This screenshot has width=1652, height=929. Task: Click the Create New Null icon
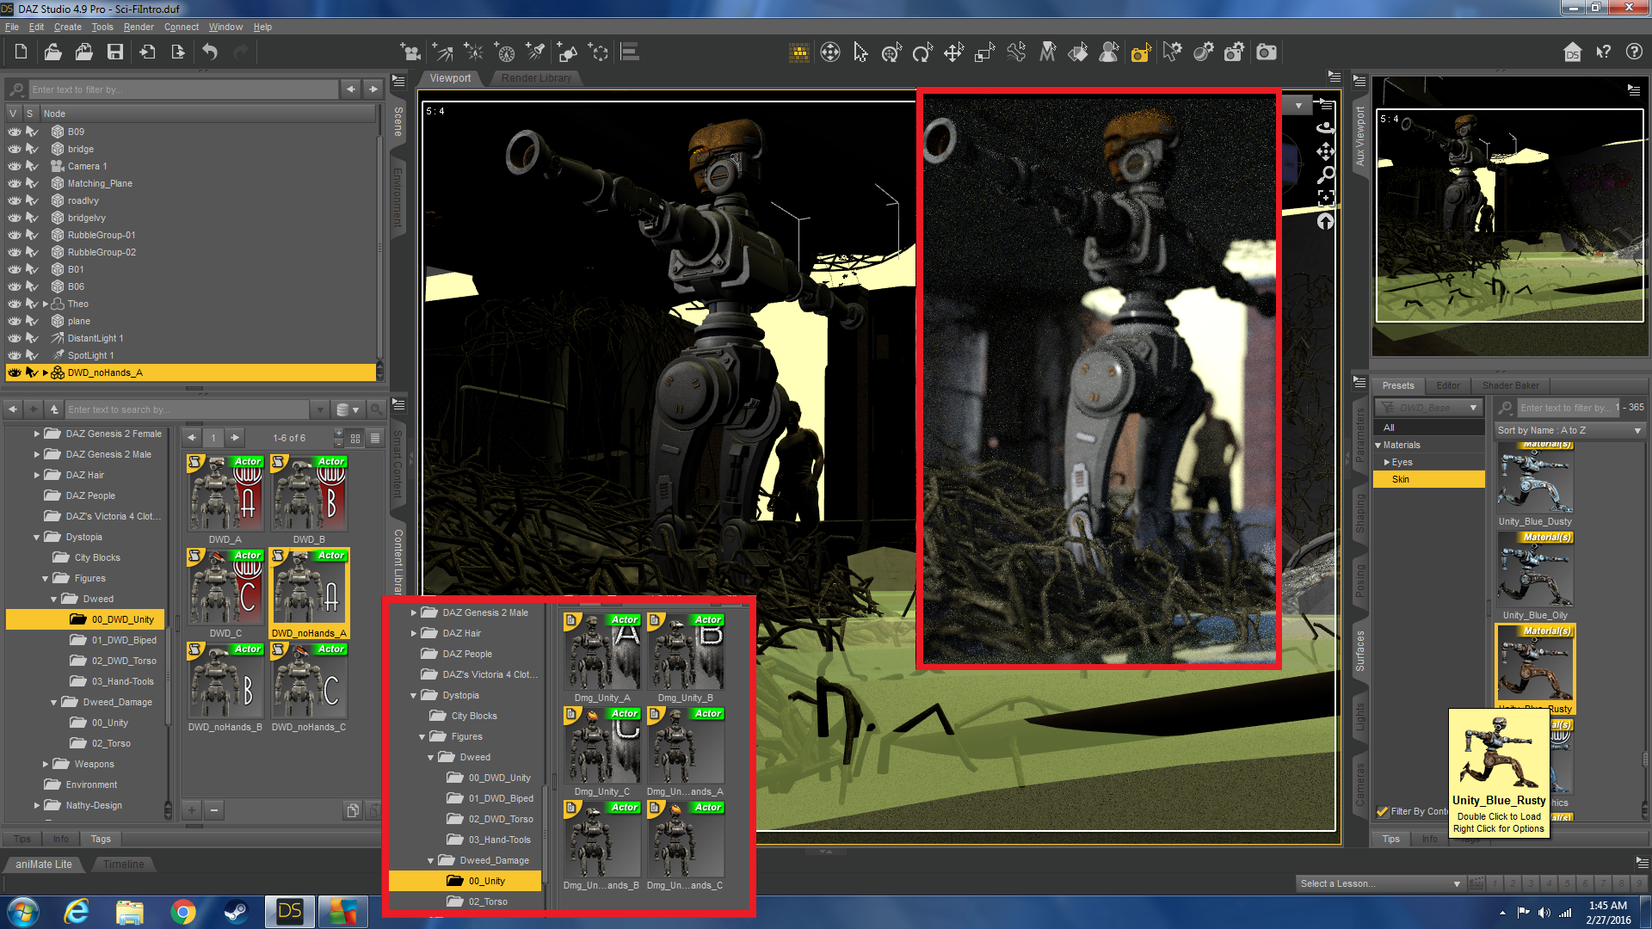pyautogui.click(x=599, y=52)
